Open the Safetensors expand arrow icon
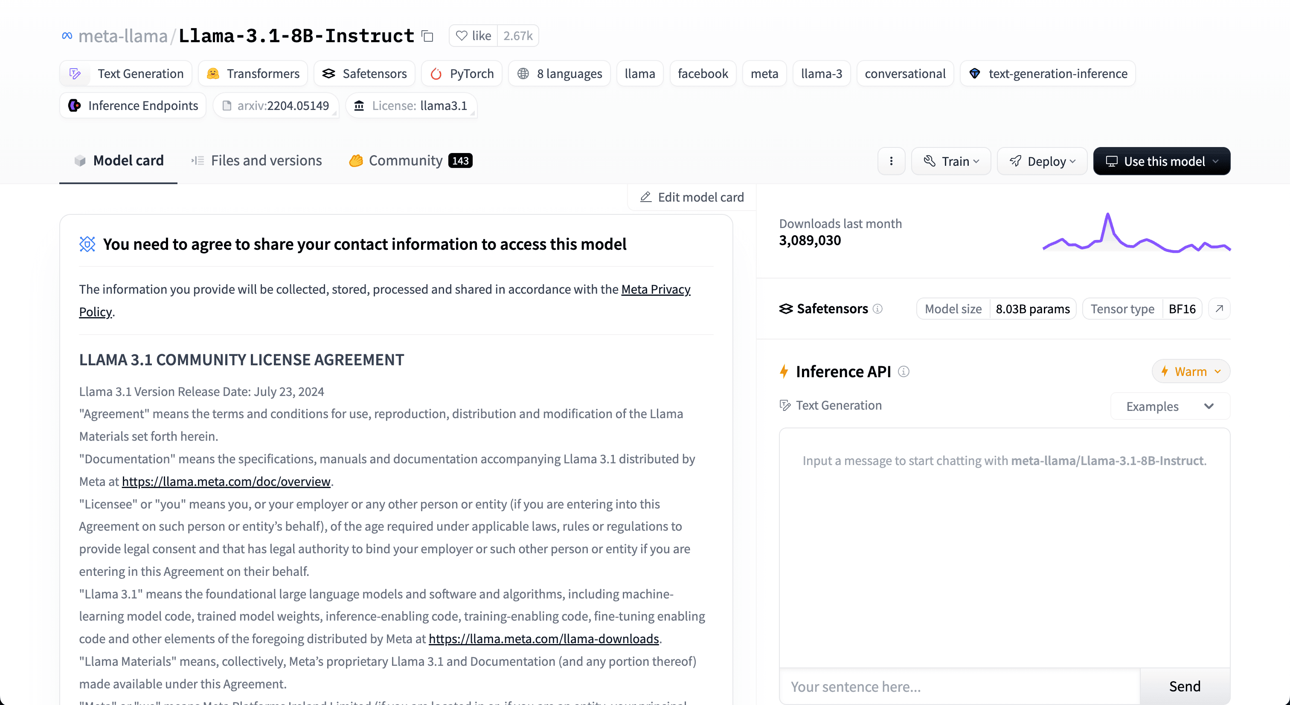Image resolution: width=1290 pixels, height=705 pixels. [x=1219, y=309]
